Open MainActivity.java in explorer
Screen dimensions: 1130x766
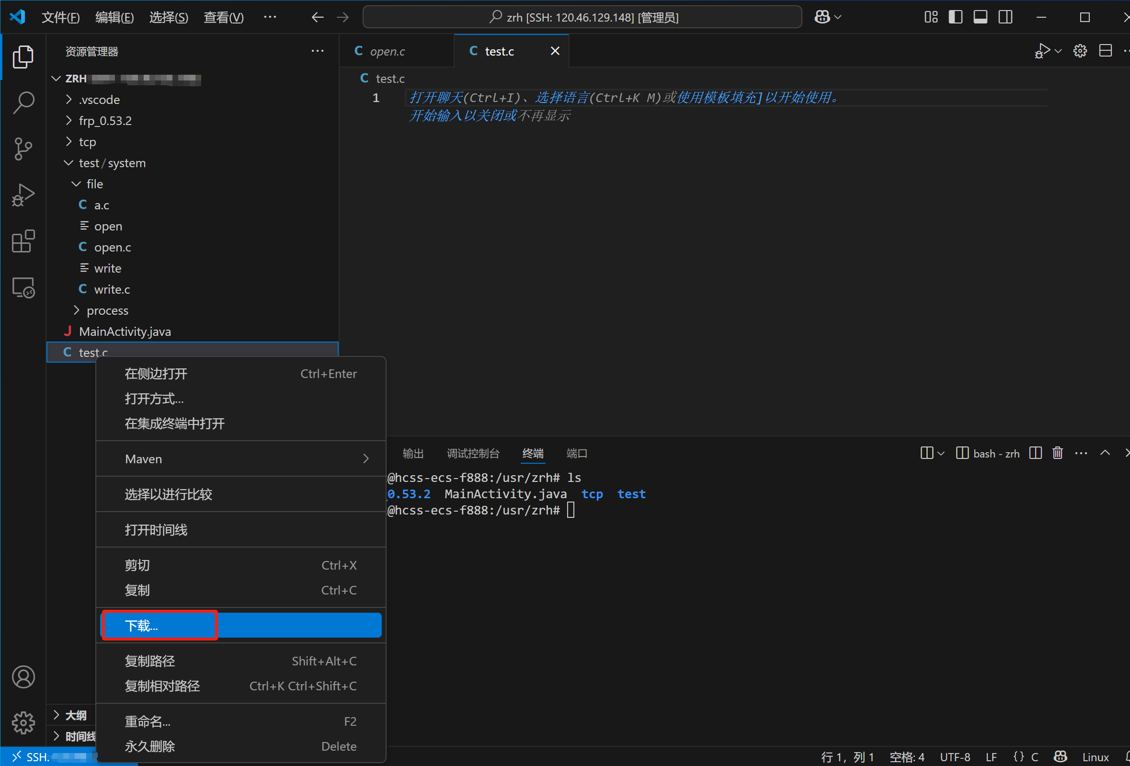[x=125, y=332]
